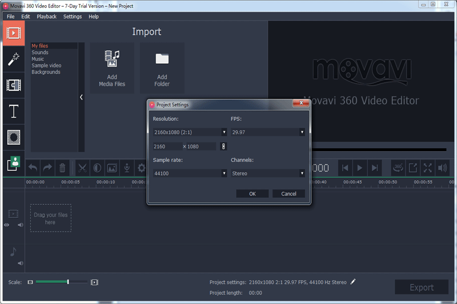The image size is (457, 304).
Task: Open the Transitions tab icon
Action: (x=14, y=85)
